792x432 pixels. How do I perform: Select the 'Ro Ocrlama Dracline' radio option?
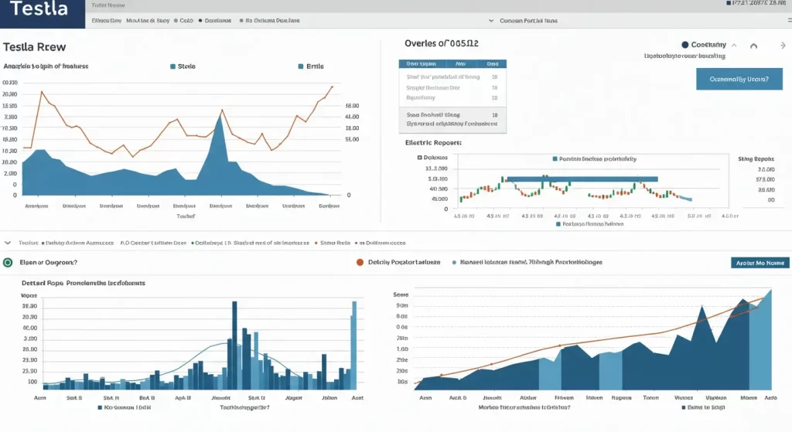pyautogui.click(x=241, y=21)
